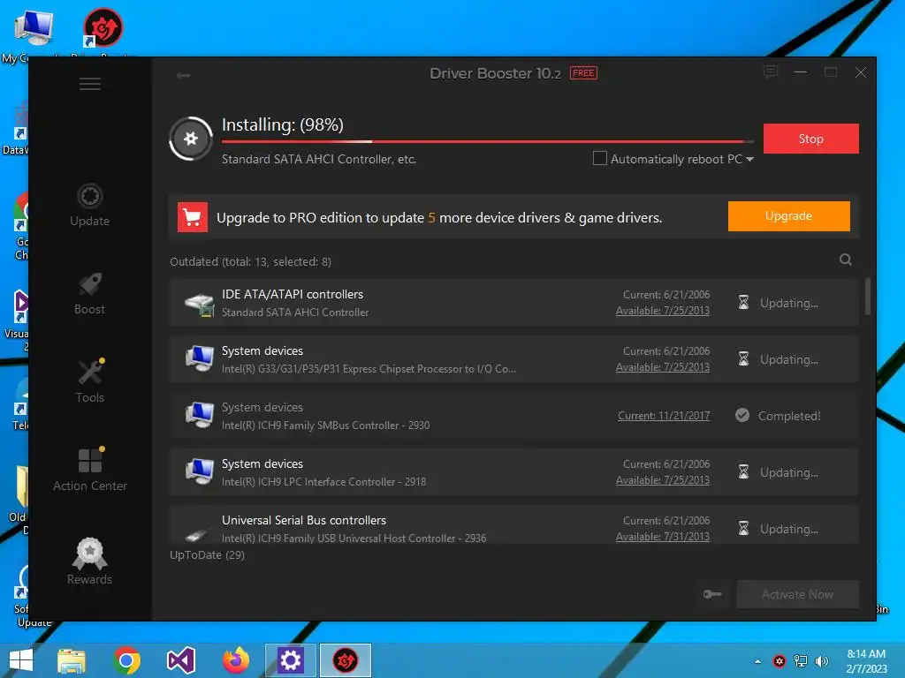
Task: Open the taskbar clock showing 8:14 AM
Action: 866,661
